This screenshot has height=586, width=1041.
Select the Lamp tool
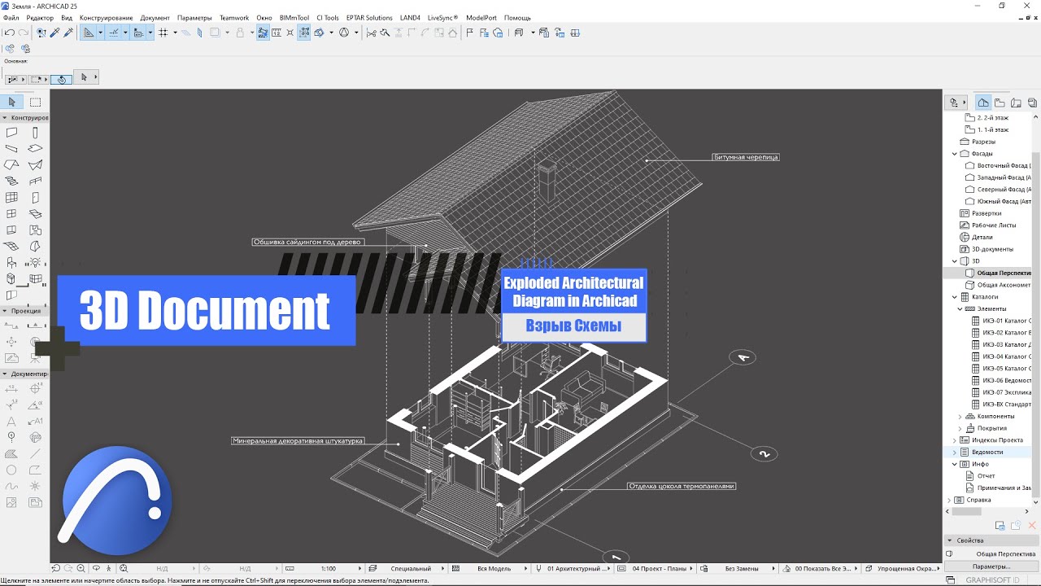tap(35, 262)
